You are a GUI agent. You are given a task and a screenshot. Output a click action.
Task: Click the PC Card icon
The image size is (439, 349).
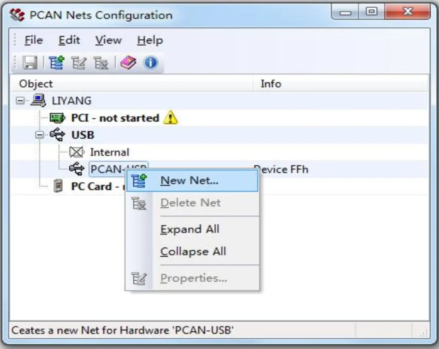coord(58,186)
